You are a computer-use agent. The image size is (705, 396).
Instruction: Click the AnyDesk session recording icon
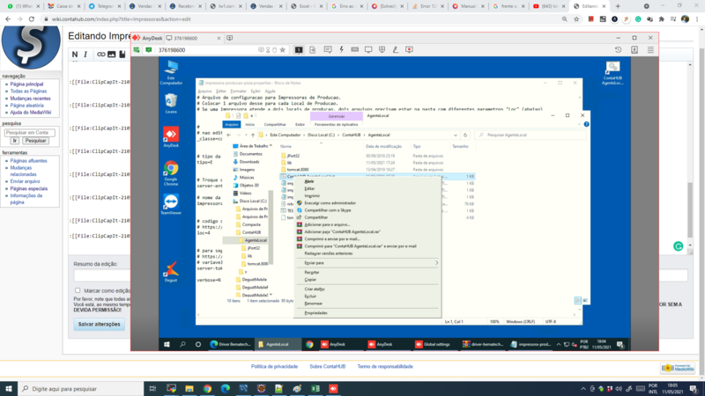click(x=409, y=50)
